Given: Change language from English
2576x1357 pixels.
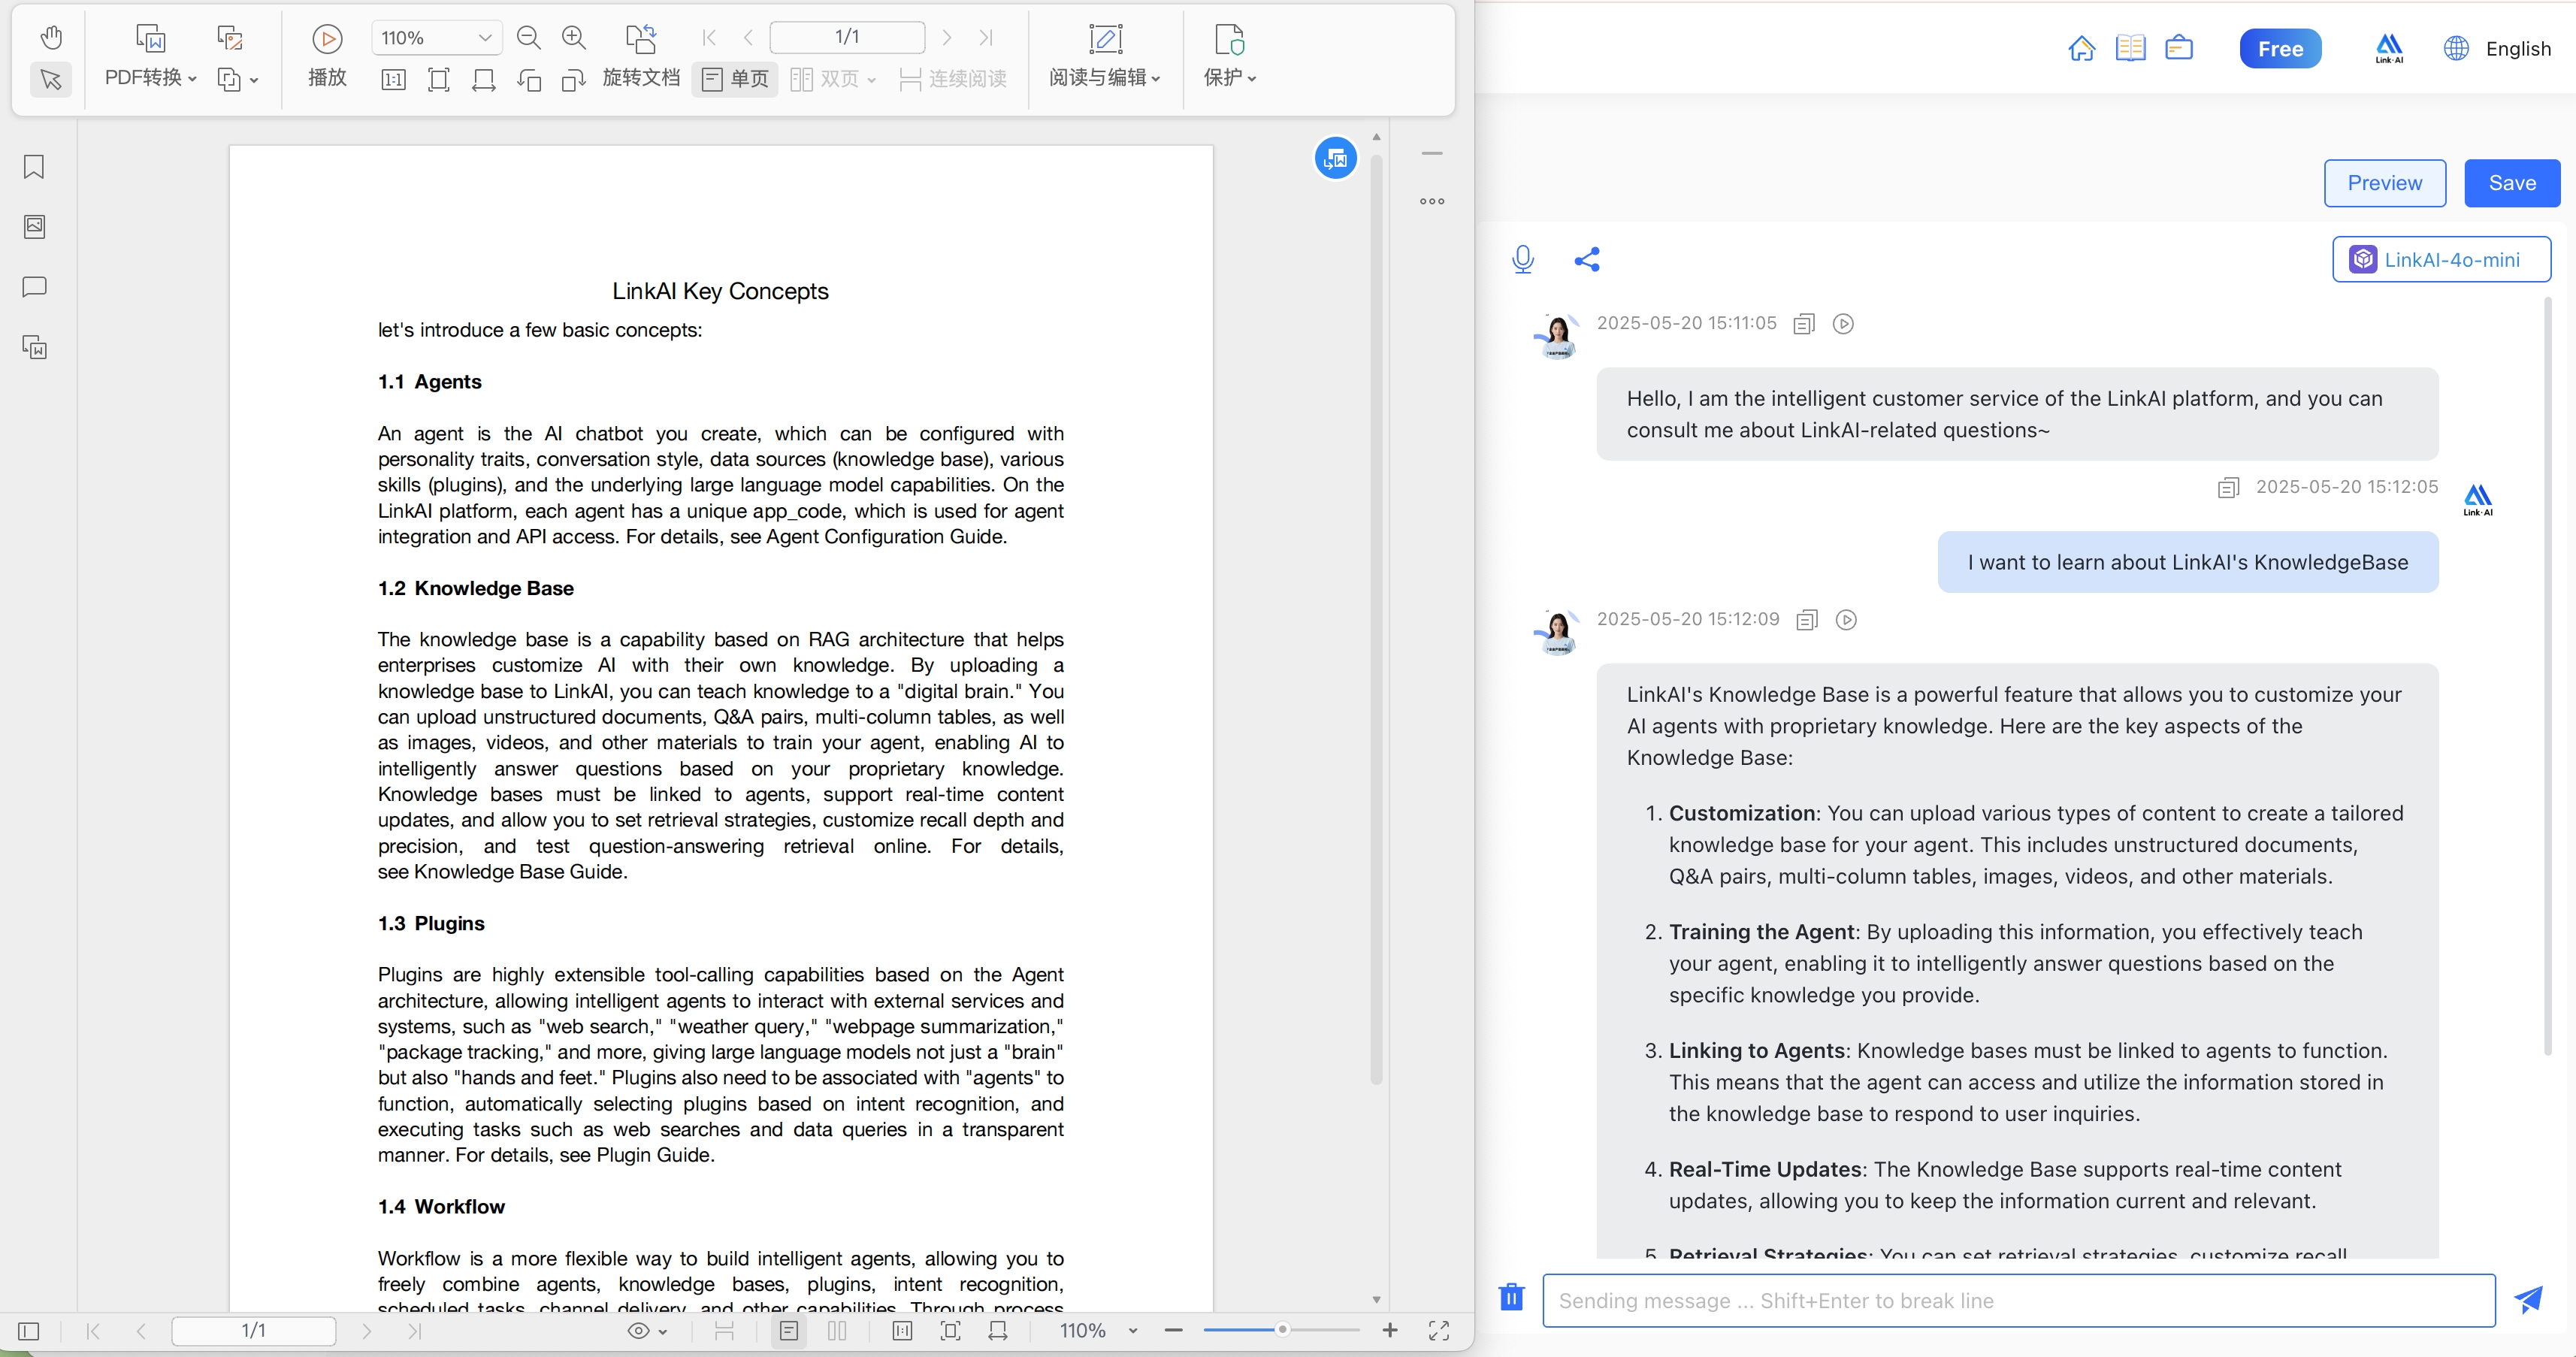Looking at the screenshot, I should pos(2497,48).
